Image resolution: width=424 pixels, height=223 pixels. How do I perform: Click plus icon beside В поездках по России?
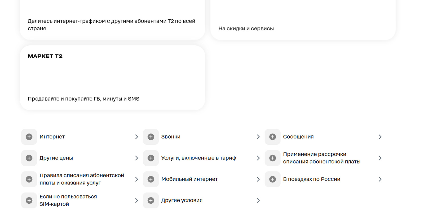coord(272,179)
